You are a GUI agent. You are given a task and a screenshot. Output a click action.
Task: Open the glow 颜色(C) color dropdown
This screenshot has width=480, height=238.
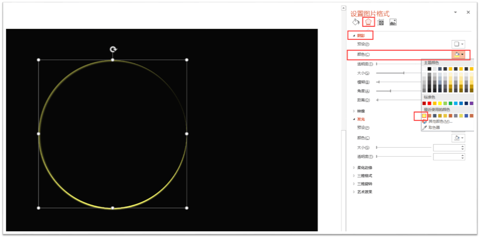pyautogui.click(x=458, y=138)
